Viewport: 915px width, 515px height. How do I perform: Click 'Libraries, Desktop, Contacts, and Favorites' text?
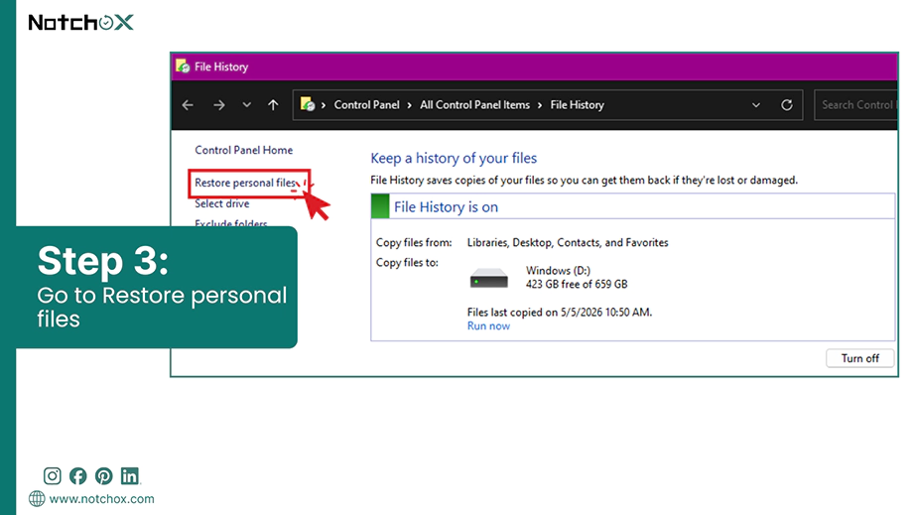[x=568, y=243]
